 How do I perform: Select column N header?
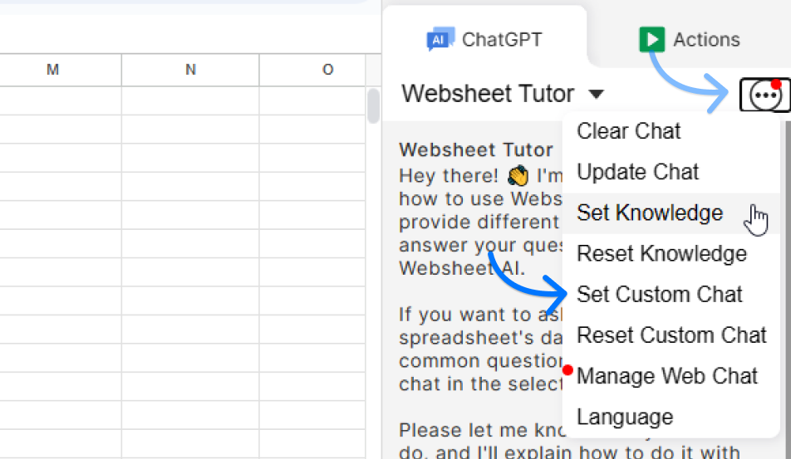tap(190, 70)
